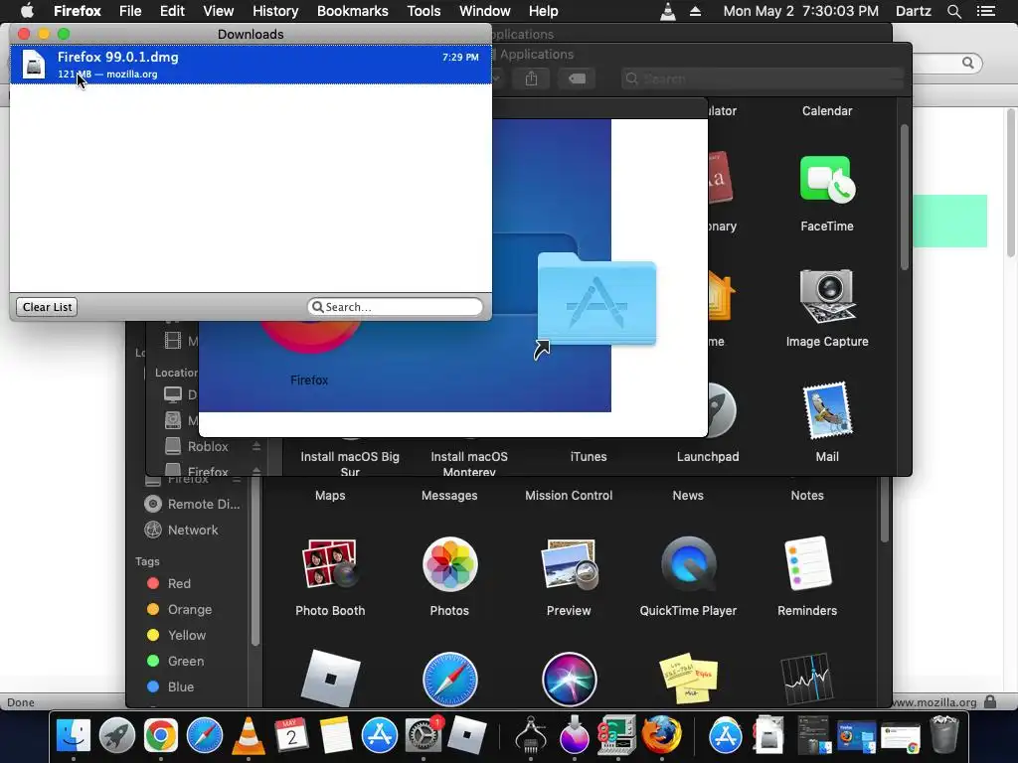Click the Search field in the Finder toolbar
The width and height of the screenshot is (1018, 763).
(x=763, y=78)
